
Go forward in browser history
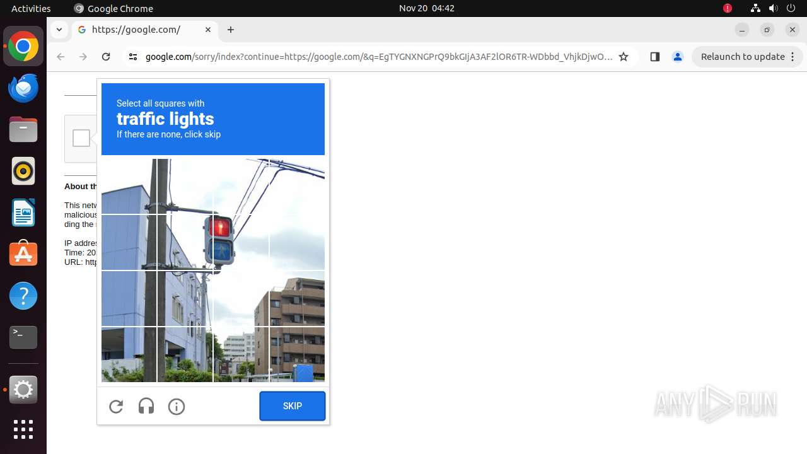pos(83,57)
